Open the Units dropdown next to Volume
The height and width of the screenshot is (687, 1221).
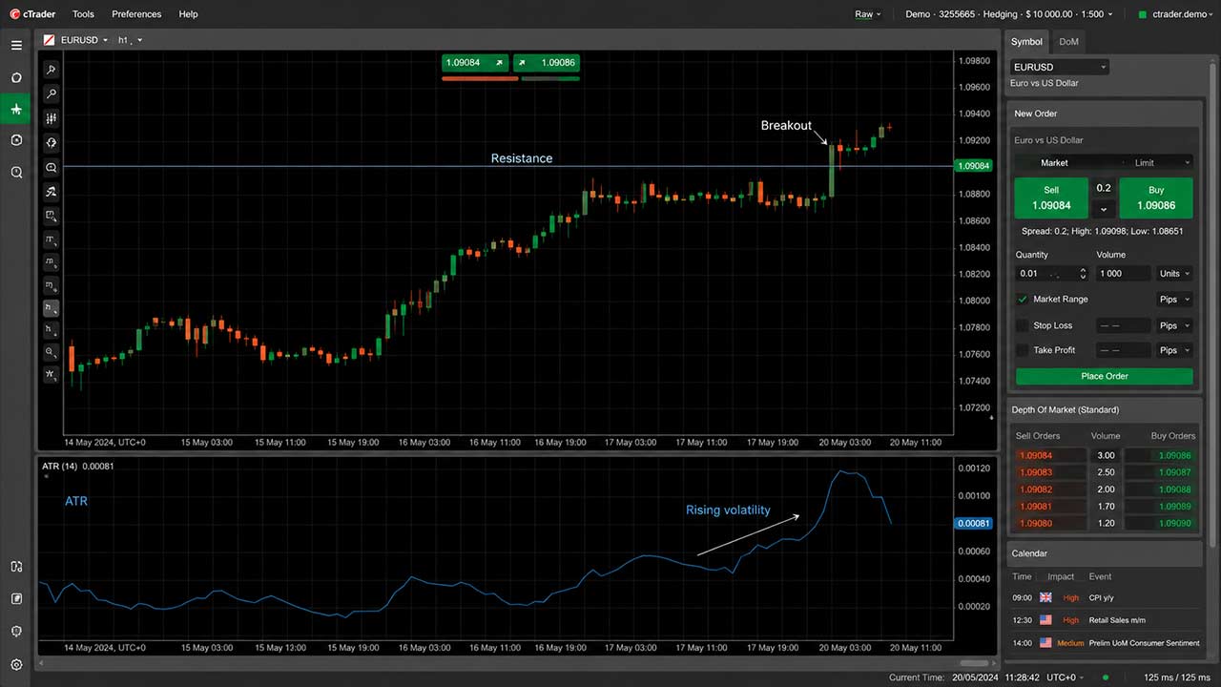pos(1174,274)
